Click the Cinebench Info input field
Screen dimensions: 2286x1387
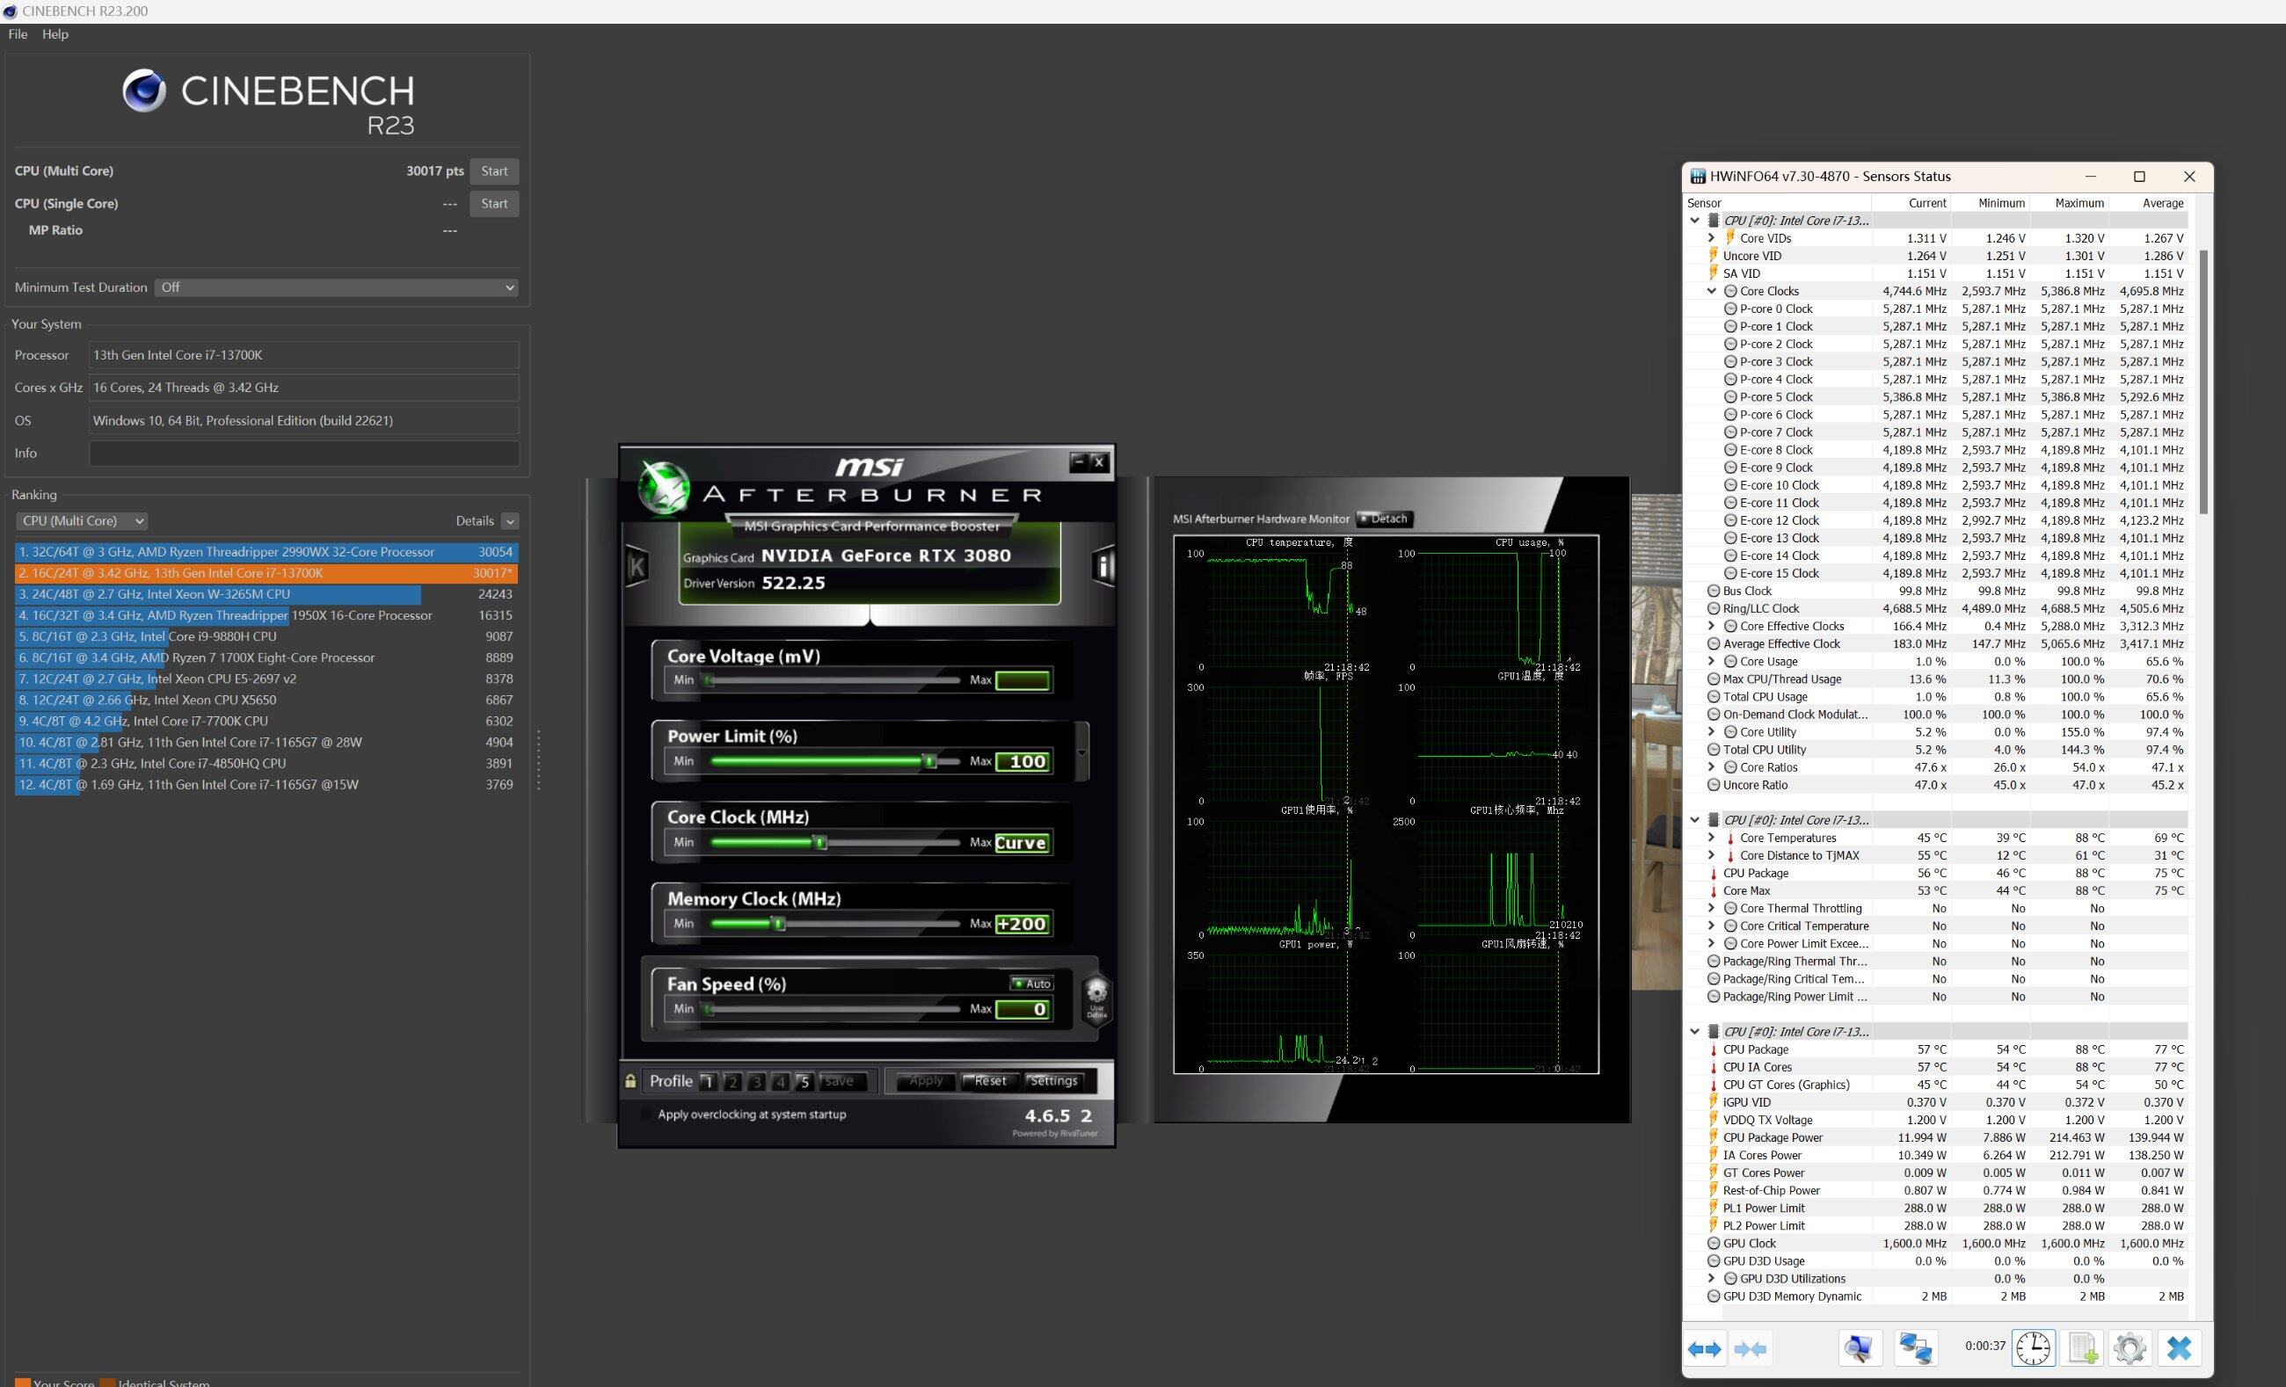pos(303,454)
